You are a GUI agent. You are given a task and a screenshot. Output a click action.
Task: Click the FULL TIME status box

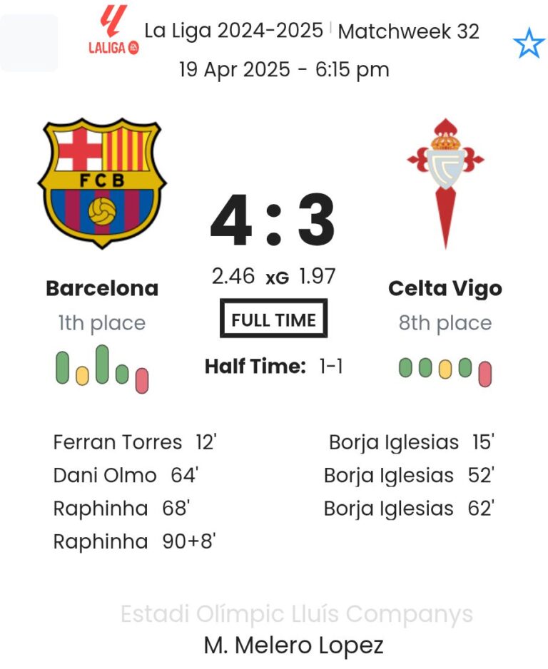[273, 320]
